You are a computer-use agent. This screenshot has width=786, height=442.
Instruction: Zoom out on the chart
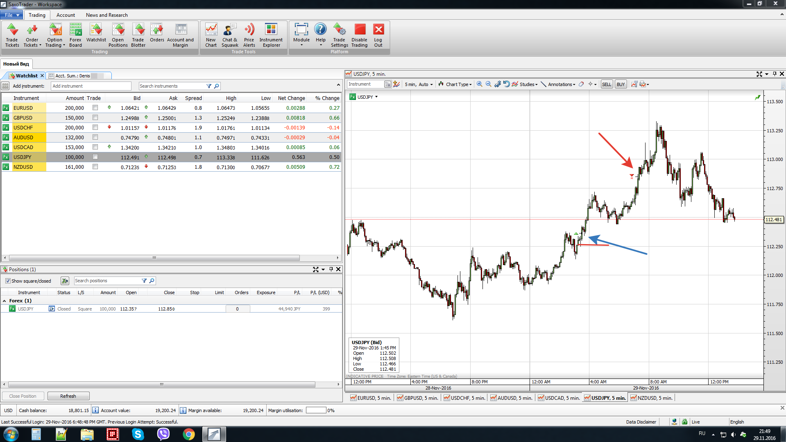point(488,84)
